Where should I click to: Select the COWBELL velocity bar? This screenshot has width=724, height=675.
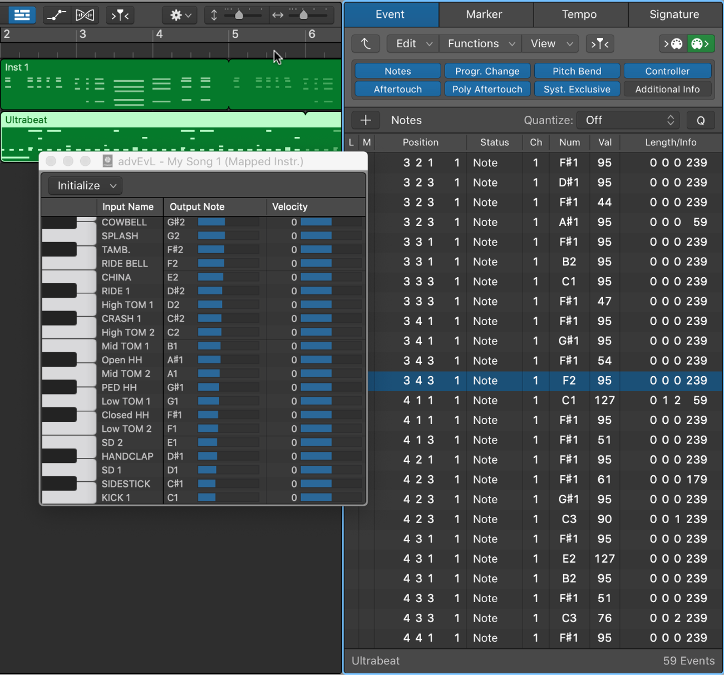point(317,222)
